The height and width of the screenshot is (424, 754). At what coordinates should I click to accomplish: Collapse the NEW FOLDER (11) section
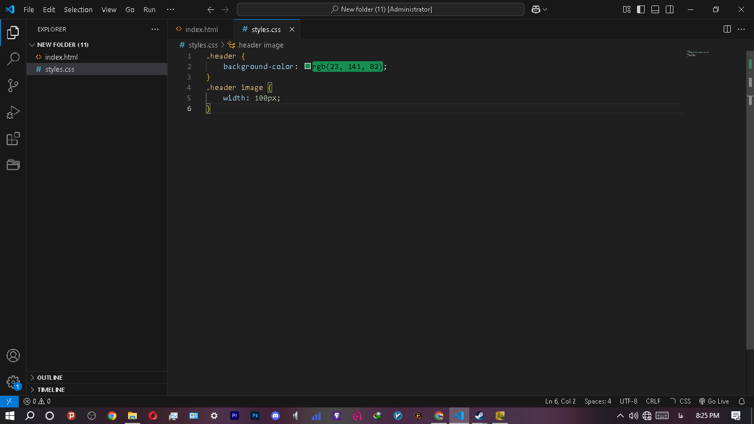pyautogui.click(x=97, y=45)
